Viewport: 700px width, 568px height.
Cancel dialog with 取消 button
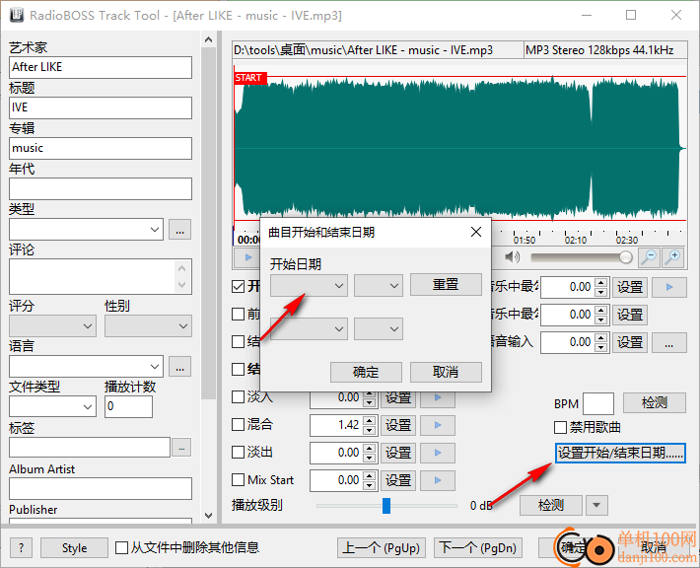tap(446, 372)
